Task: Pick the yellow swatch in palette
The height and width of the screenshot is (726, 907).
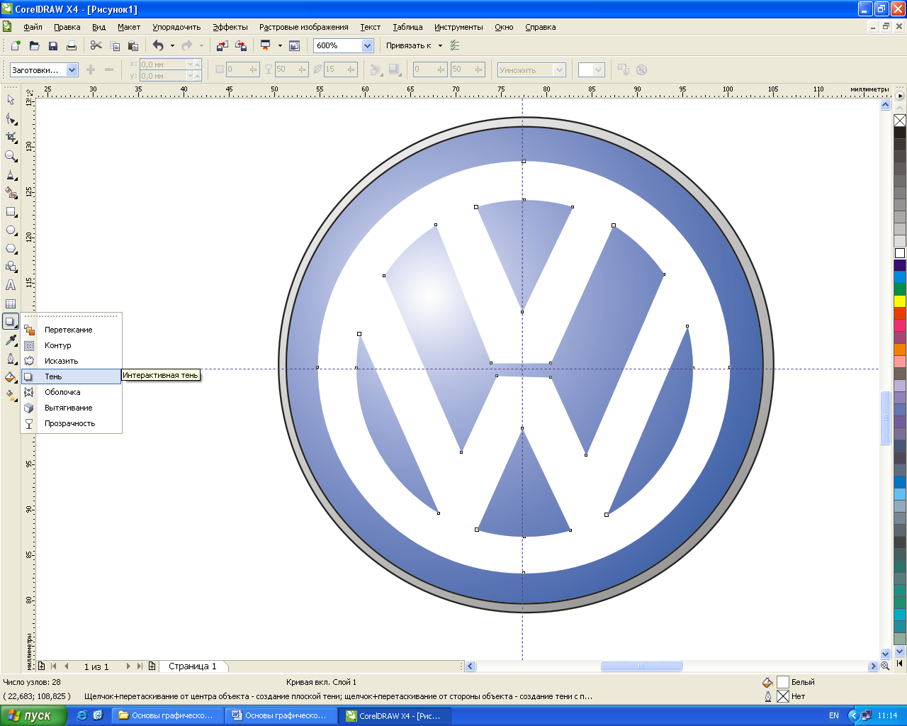Action: point(900,301)
